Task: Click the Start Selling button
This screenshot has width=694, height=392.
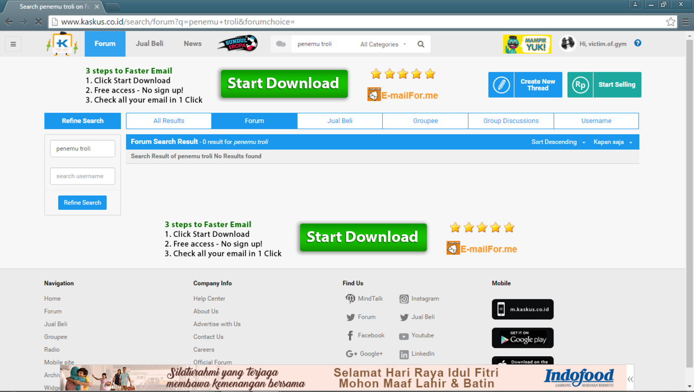Action: click(604, 85)
